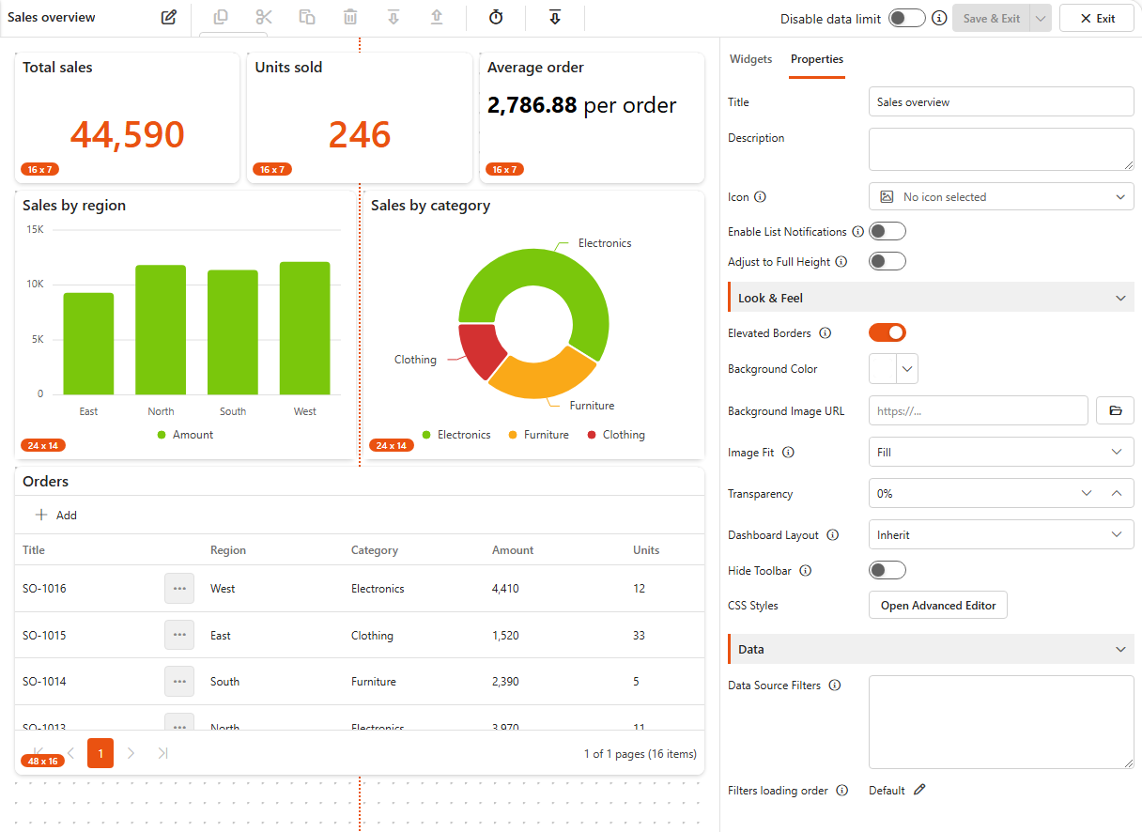The width and height of the screenshot is (1142, 832).
Task: Open the Icon selection dropdown
Action: tap(1001, 197)
